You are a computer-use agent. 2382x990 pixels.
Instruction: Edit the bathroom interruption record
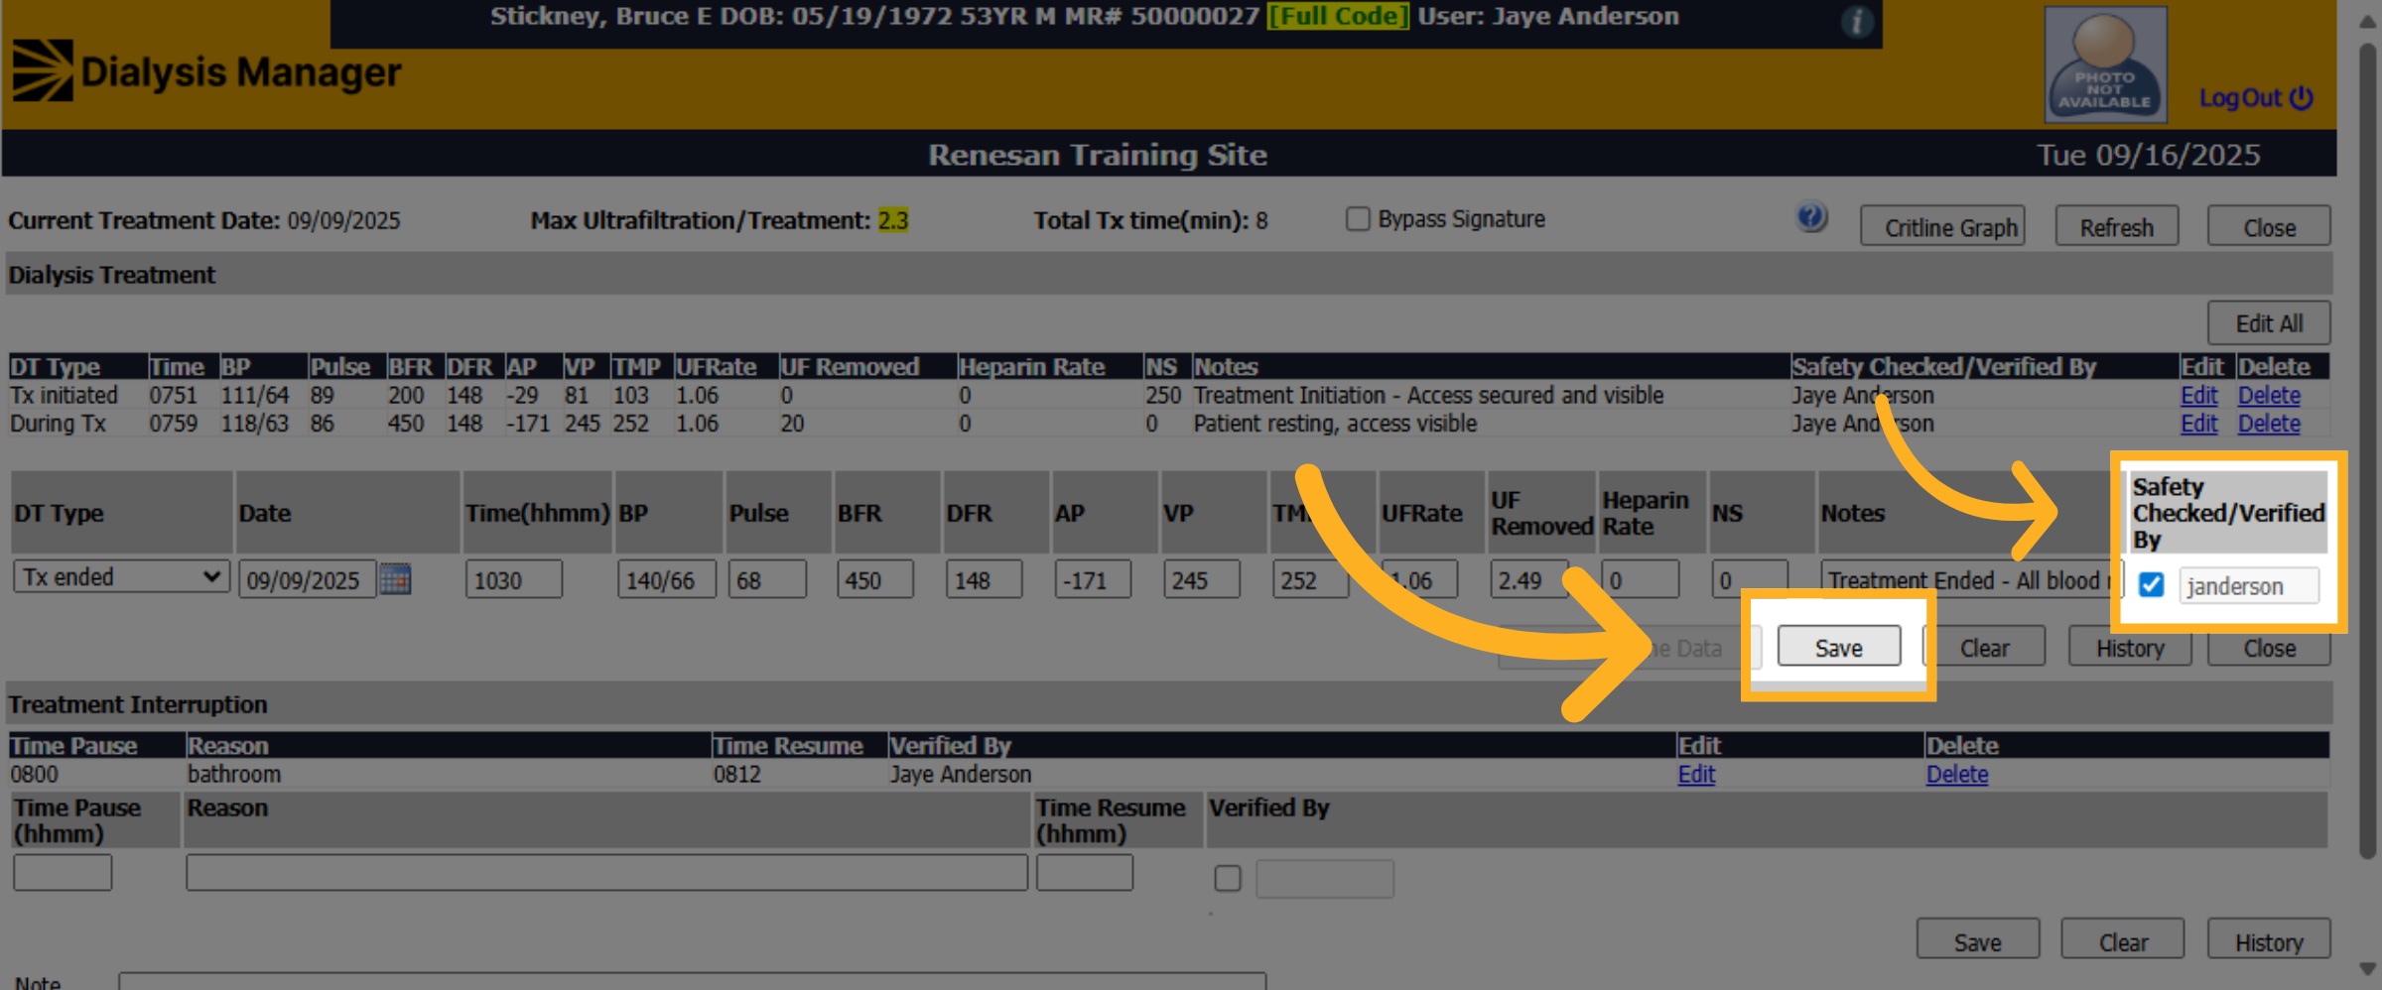[1696, 774]
